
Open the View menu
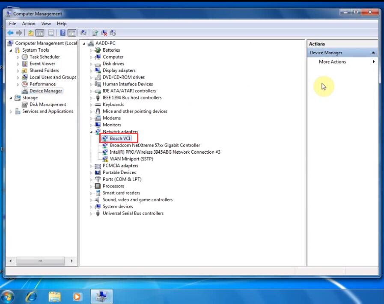click(46, 23)
